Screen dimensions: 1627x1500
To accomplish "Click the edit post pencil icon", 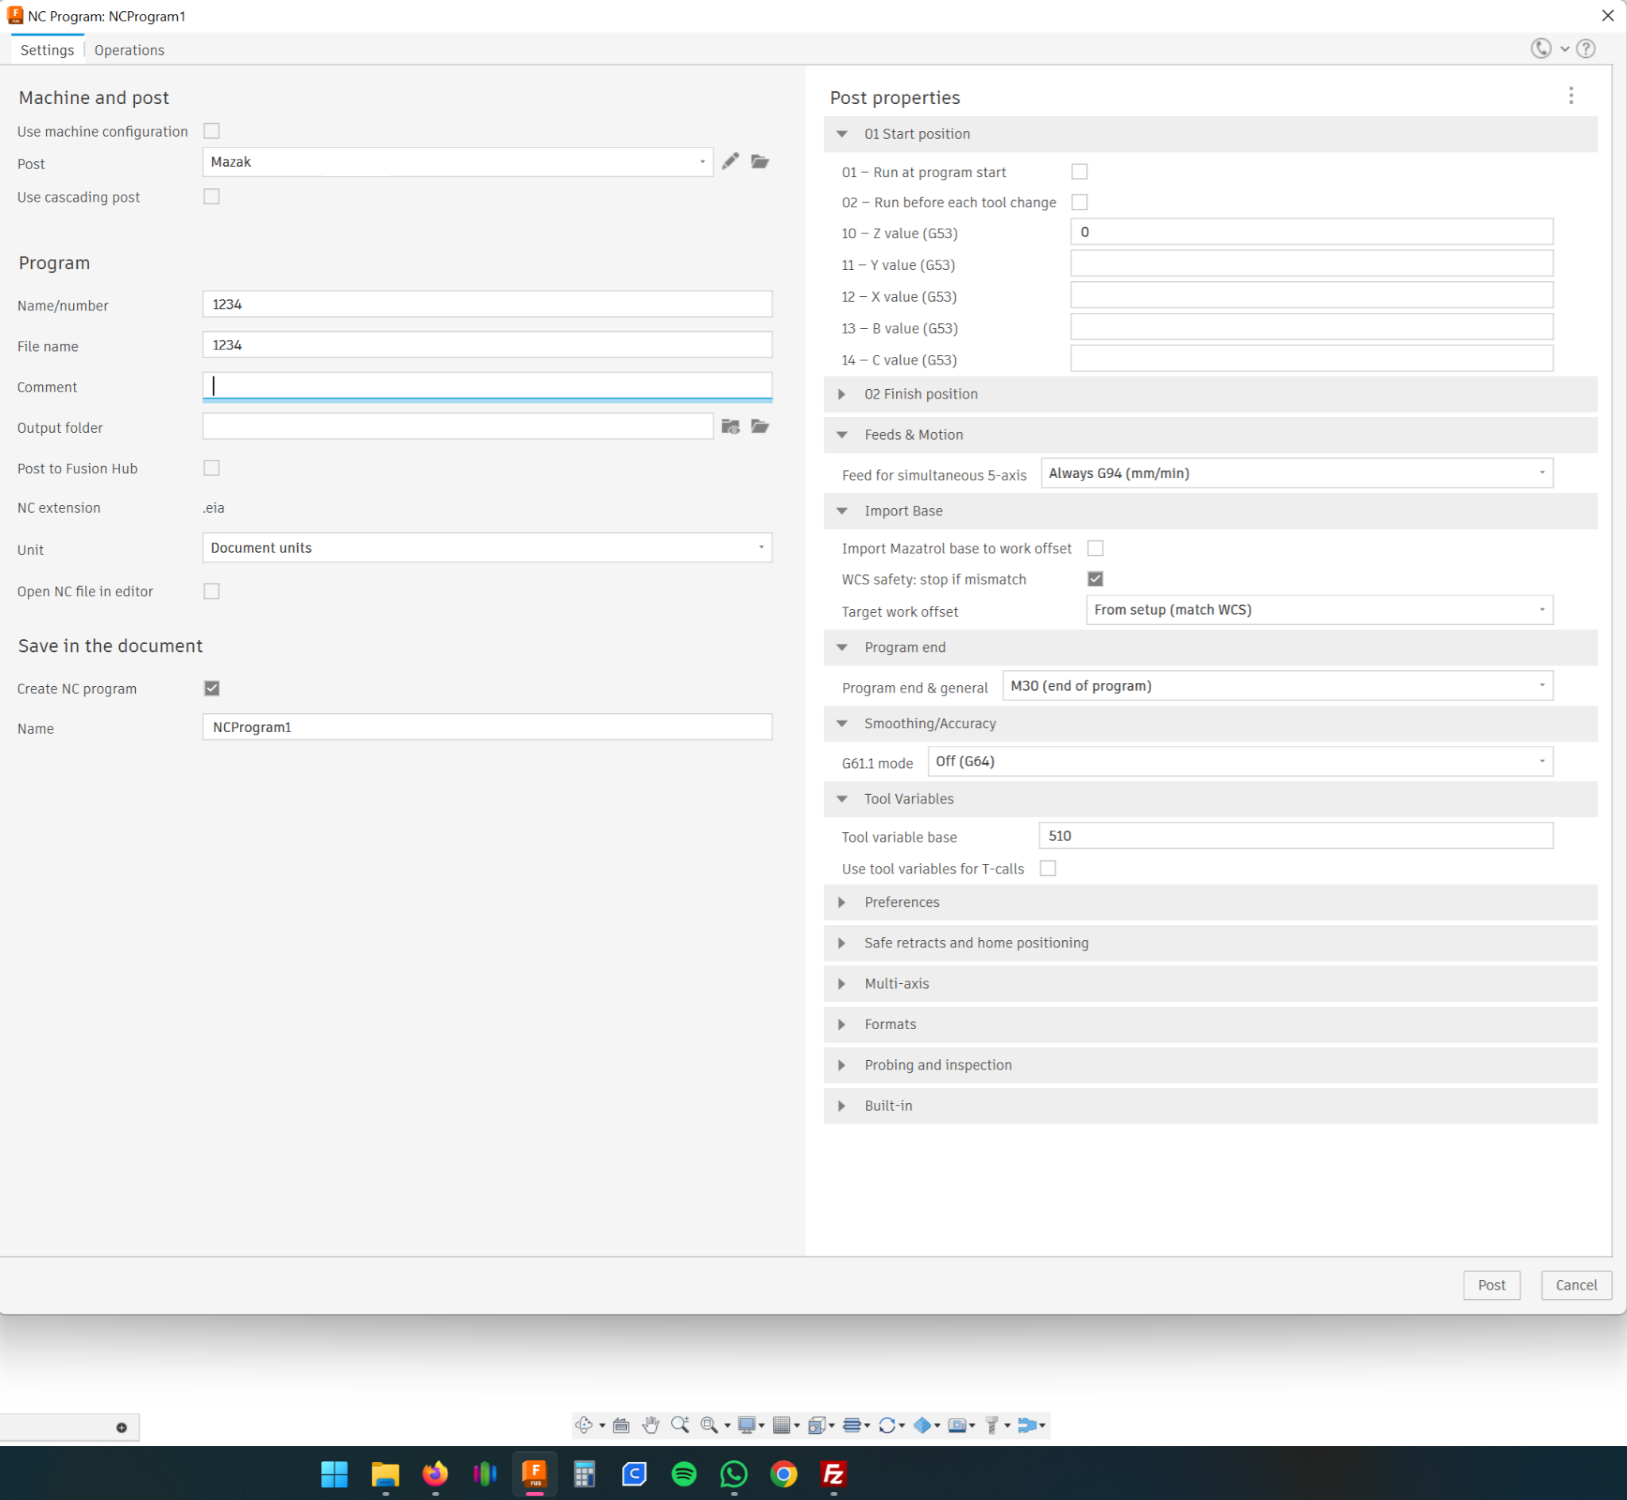I will [x=730, y=161].
